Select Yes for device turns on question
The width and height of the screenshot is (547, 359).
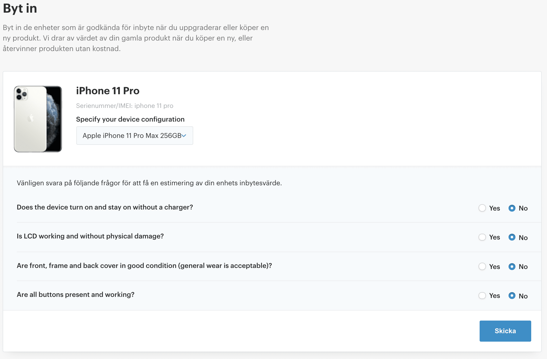point(482,208)
